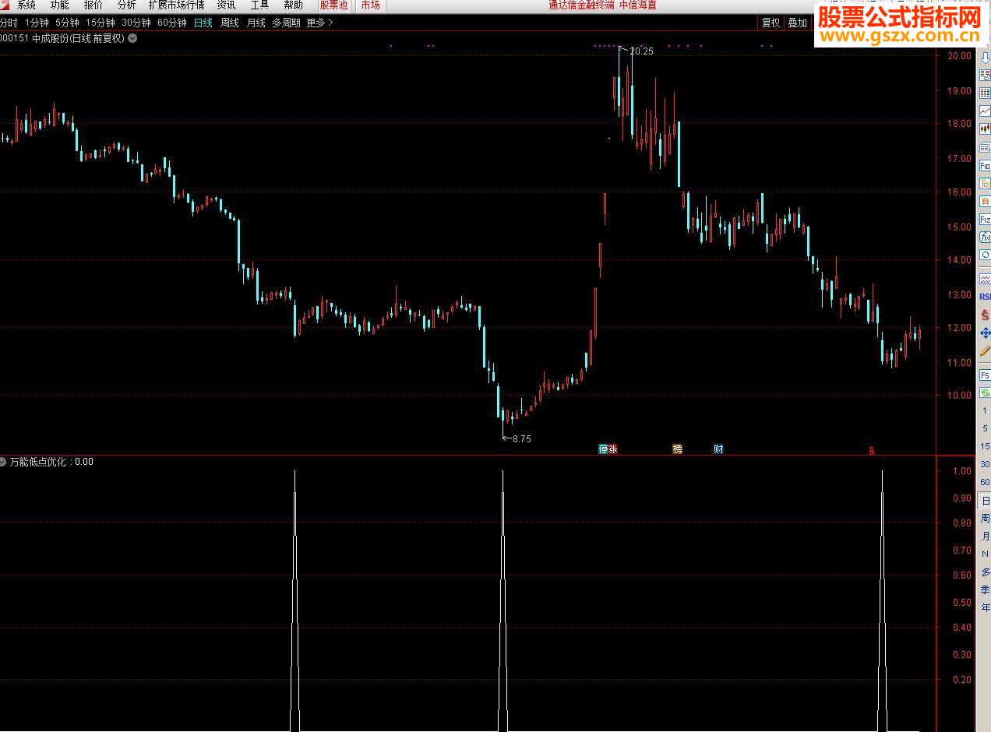Click the F12 icon in right sidebar
This screenshot has width=991, height=732.
(985, 220)
